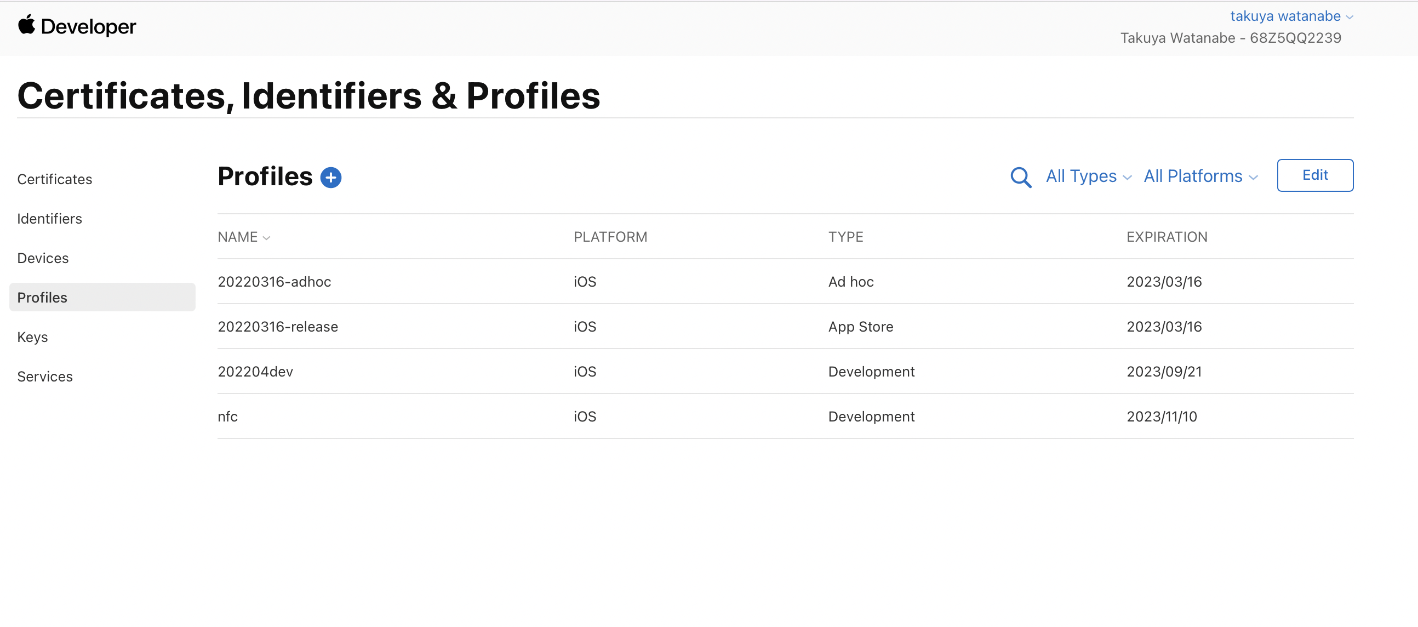Open Identifiers section in sidebar
The width and height of the screenshot is (1418, 627).
coord(49,219)
